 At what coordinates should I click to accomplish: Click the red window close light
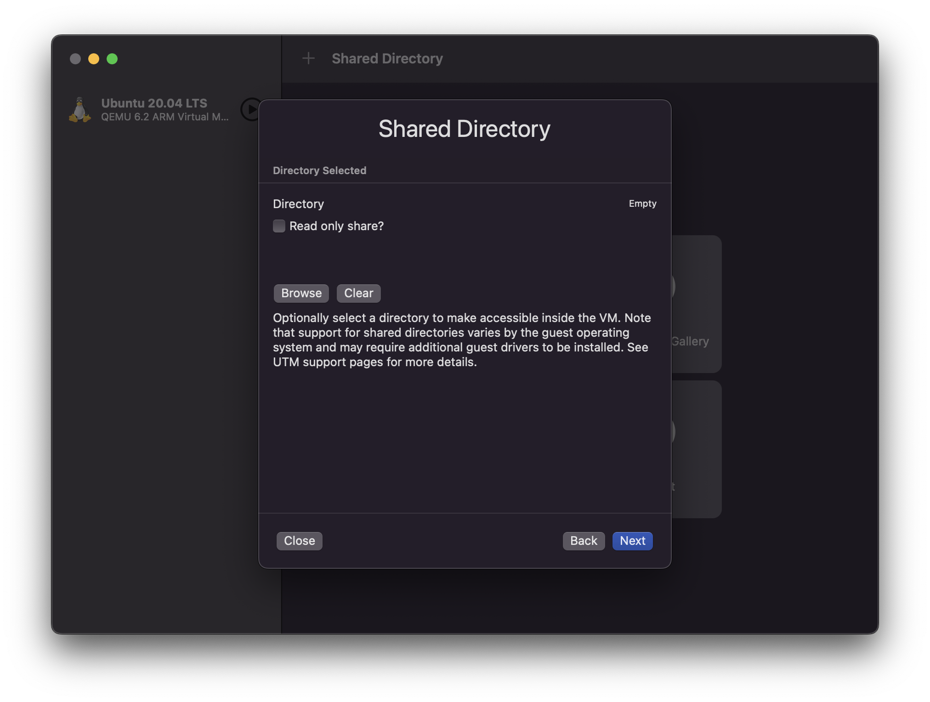point(75,59)
